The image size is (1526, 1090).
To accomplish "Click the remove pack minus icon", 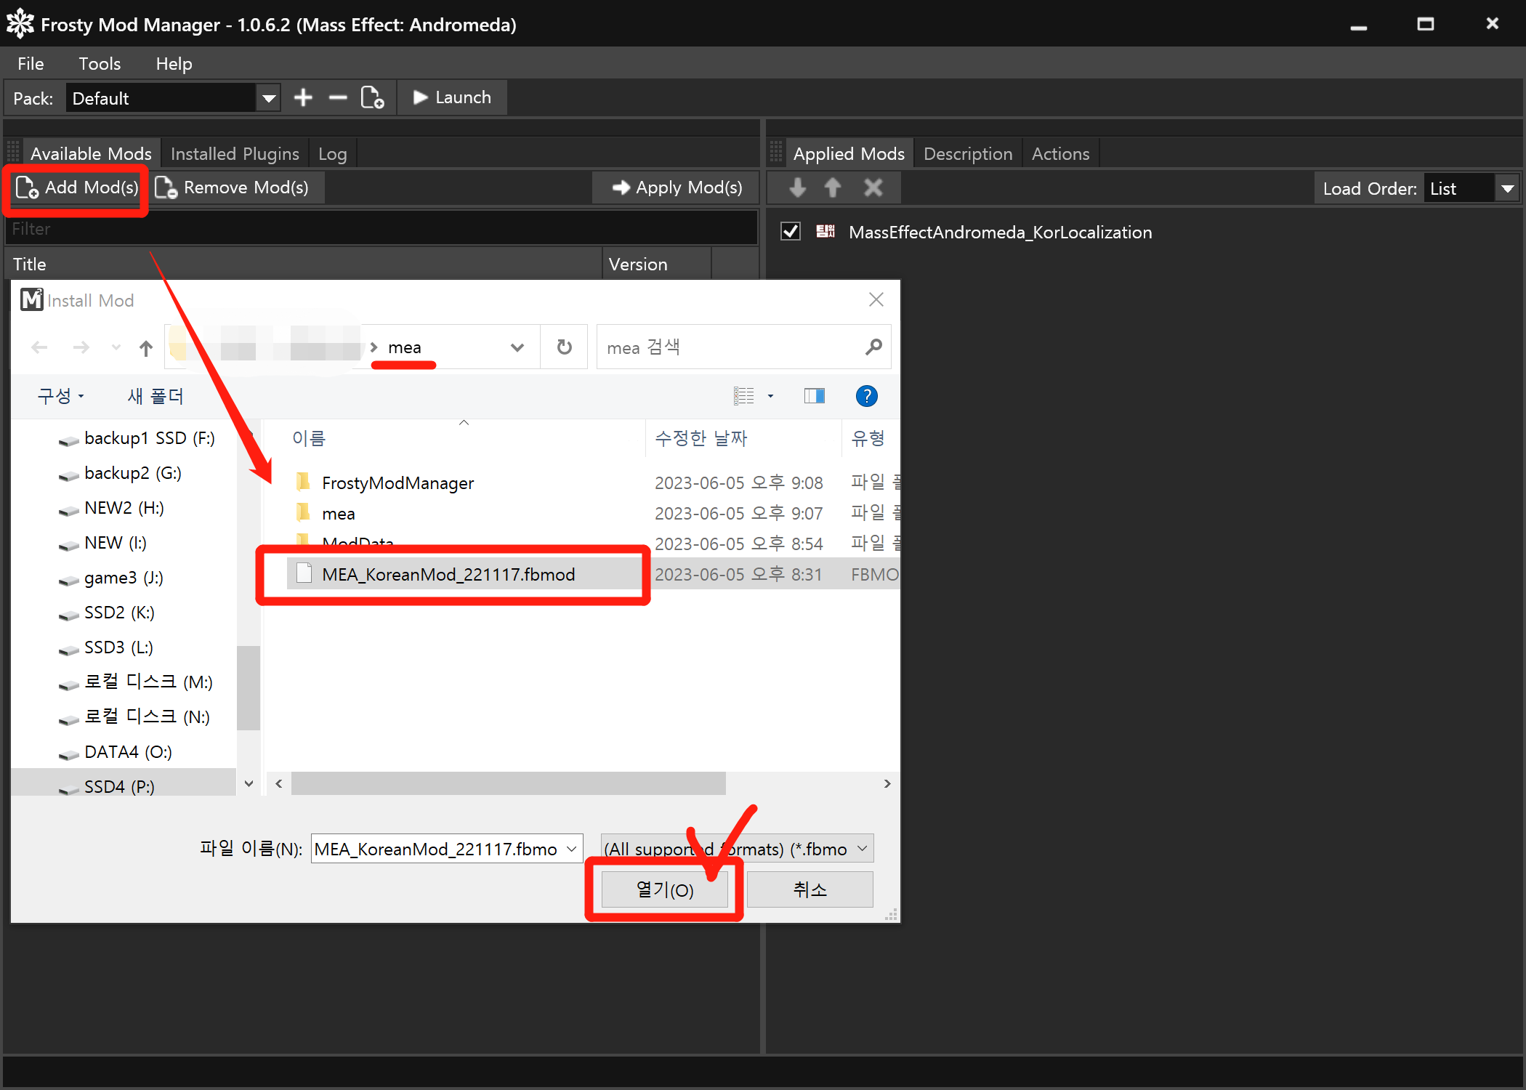I will [x=338, y=97].
